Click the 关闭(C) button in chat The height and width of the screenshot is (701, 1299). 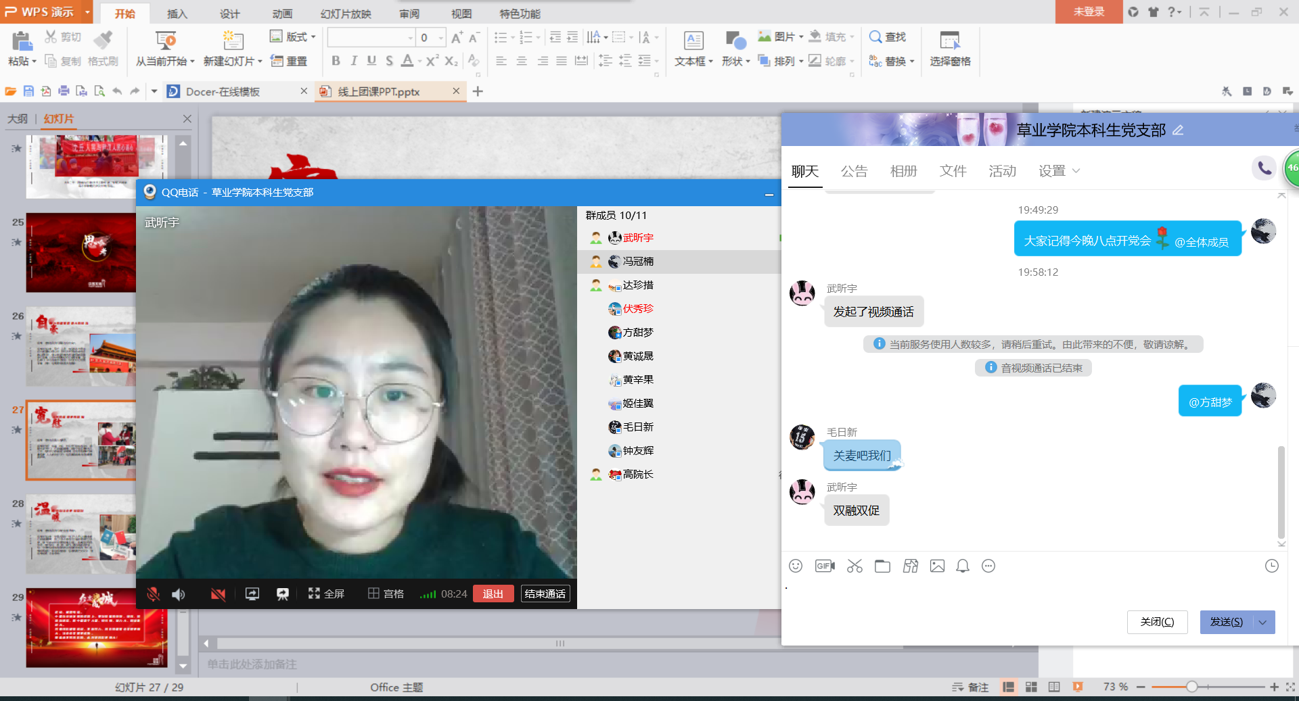[1157, 623]
